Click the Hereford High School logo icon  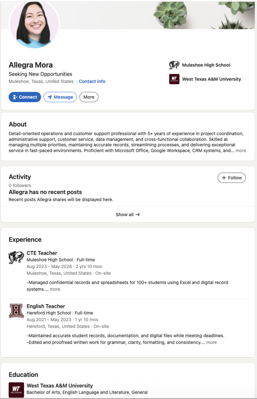[x=16, y=311]
